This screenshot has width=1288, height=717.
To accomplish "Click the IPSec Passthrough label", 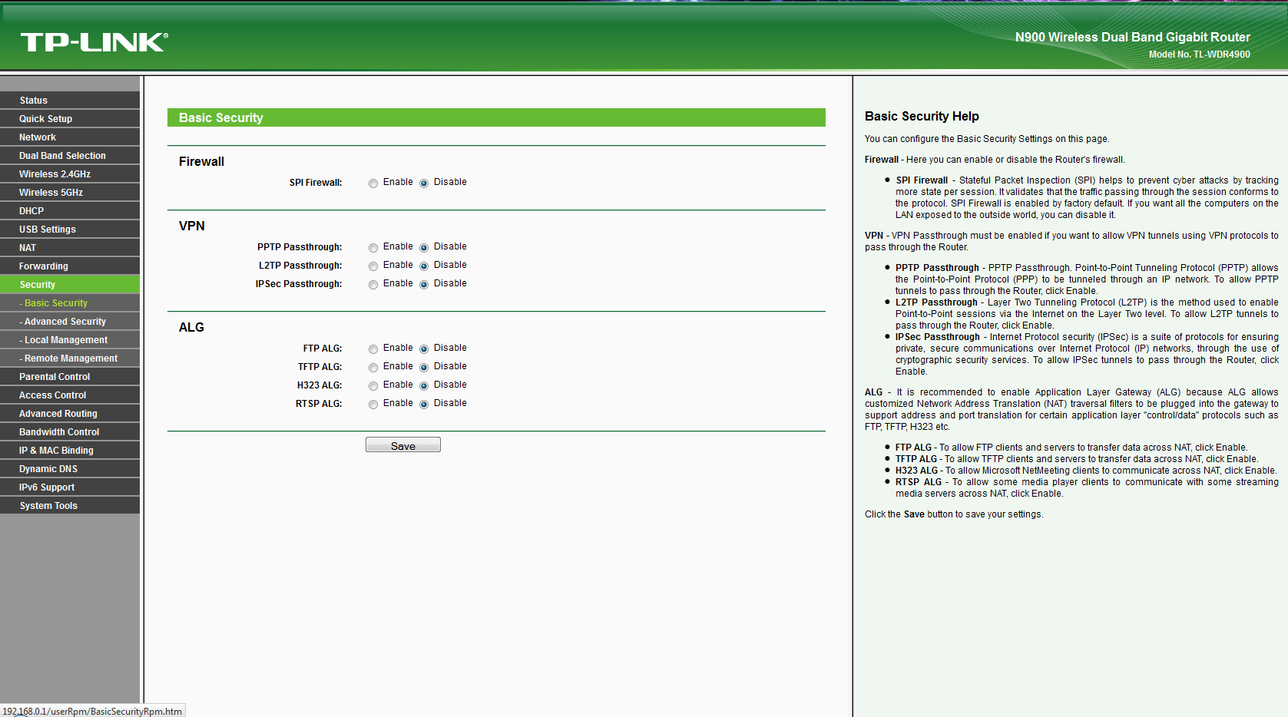I will [299, 284].
